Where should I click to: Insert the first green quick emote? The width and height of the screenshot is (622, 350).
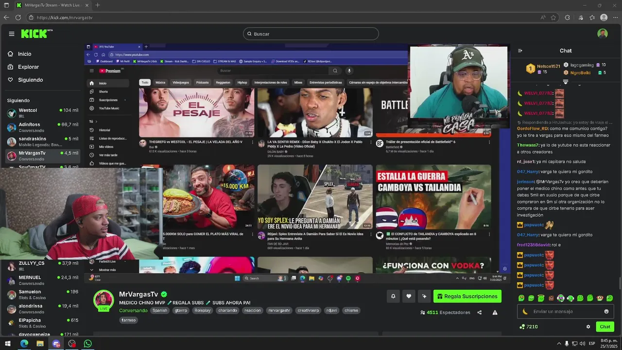(x=521, y=298)
